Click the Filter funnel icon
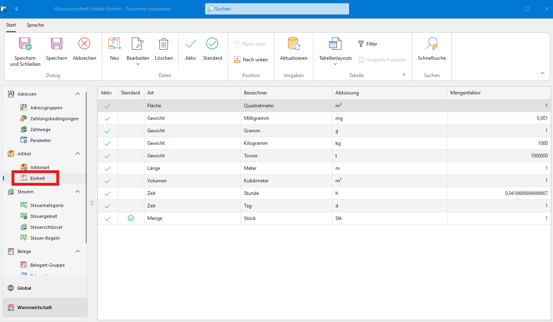Image resolution: width=553 pixels, height=322 pixels. (x=361, y=44)
